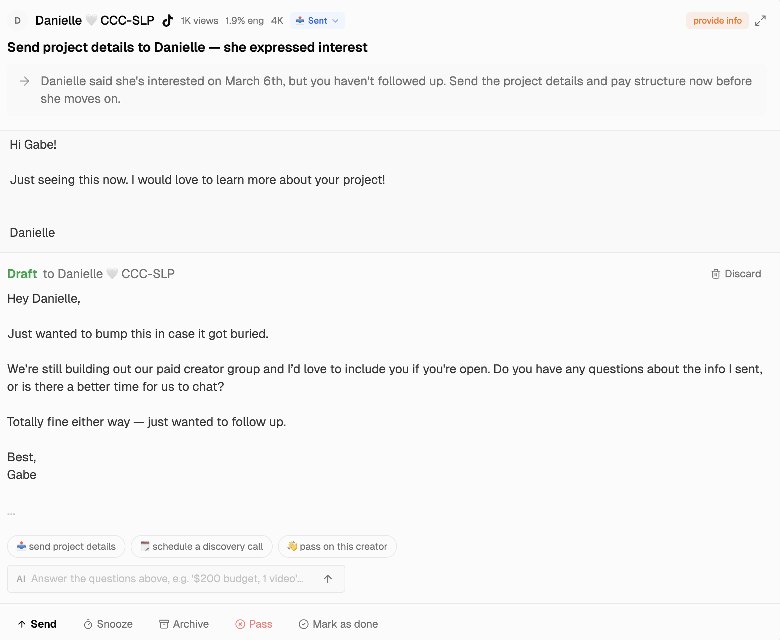Click the red Pass circle icon
This screenshot has height=640, width=780.
(x=240, y=624)
